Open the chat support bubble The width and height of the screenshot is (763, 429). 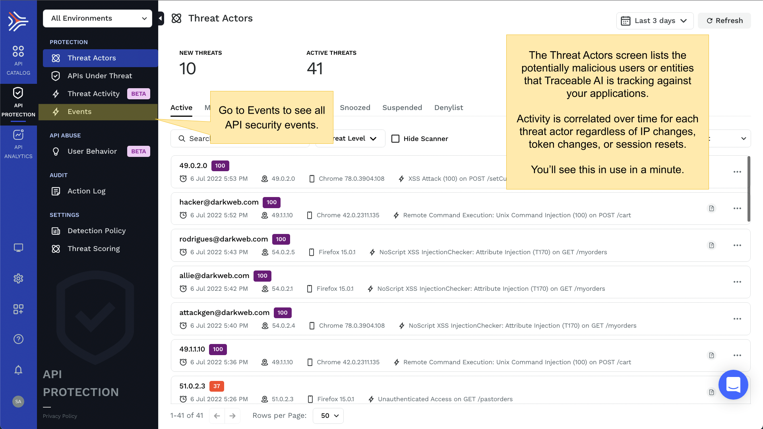coord(733,385)
